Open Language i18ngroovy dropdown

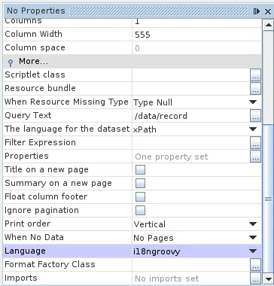pos(253,251)
